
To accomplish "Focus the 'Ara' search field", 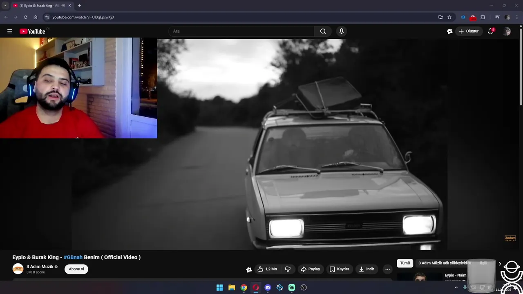I will [x=241, y=31].
